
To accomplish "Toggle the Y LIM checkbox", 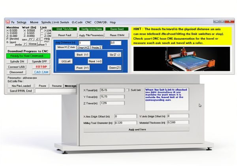I will [41, 33].
